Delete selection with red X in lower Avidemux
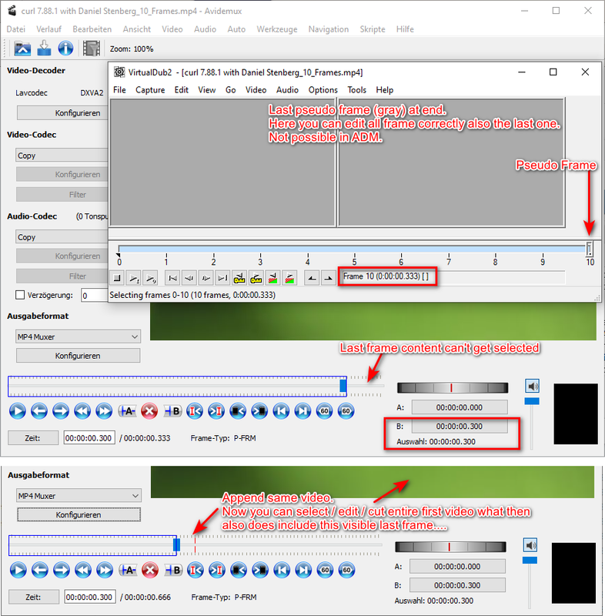This screenshot has width=605, height=616. pyautogui.click(x=150, y=570)
